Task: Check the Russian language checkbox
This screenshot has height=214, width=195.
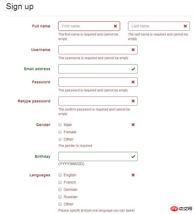Action: click(60, 197)
